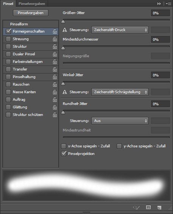Click the lock icon next to Struktur
173x214 pixels.
55,47
